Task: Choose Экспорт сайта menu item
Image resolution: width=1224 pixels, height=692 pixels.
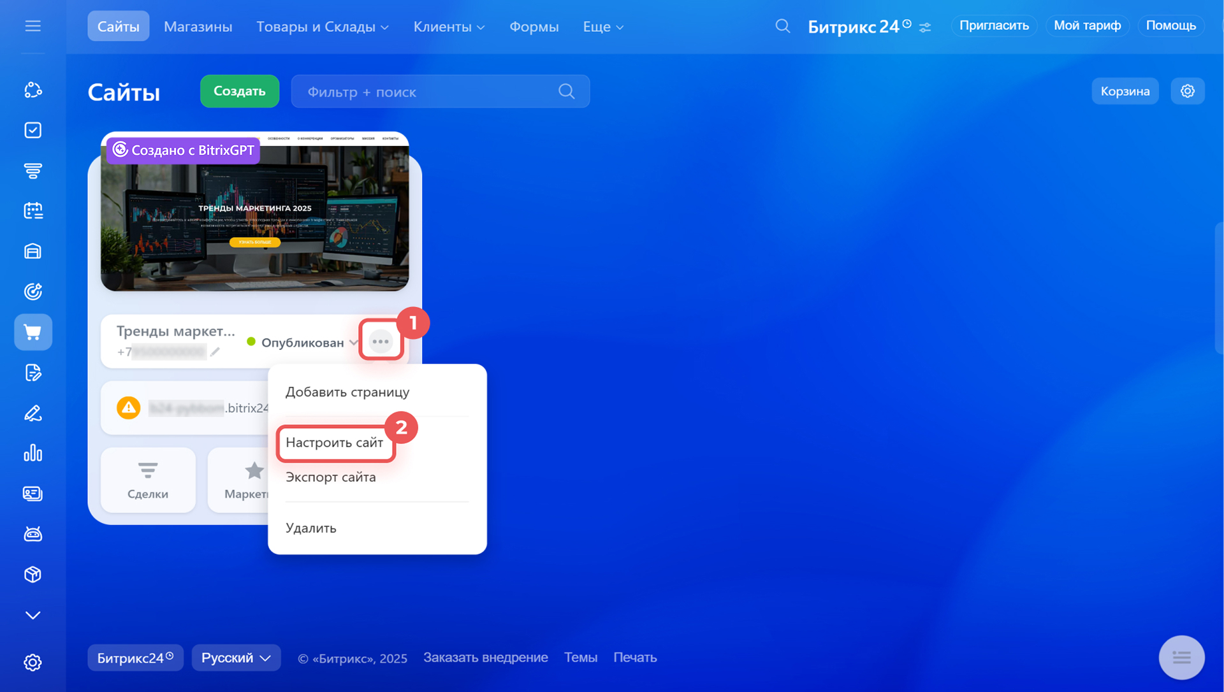Action: 330,477
